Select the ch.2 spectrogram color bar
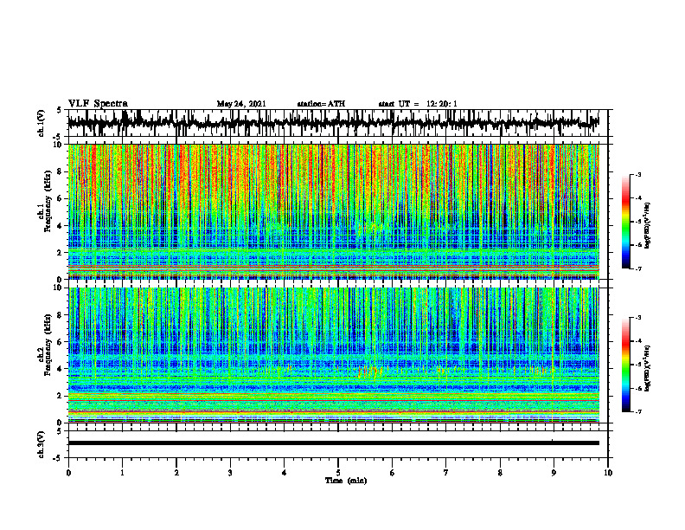This screenshot has width=685, height=530. click(x=626, y=365)
